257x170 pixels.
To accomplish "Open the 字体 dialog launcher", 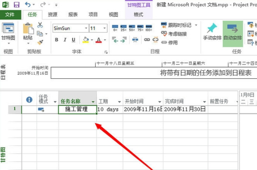I will tap(106, 52).
